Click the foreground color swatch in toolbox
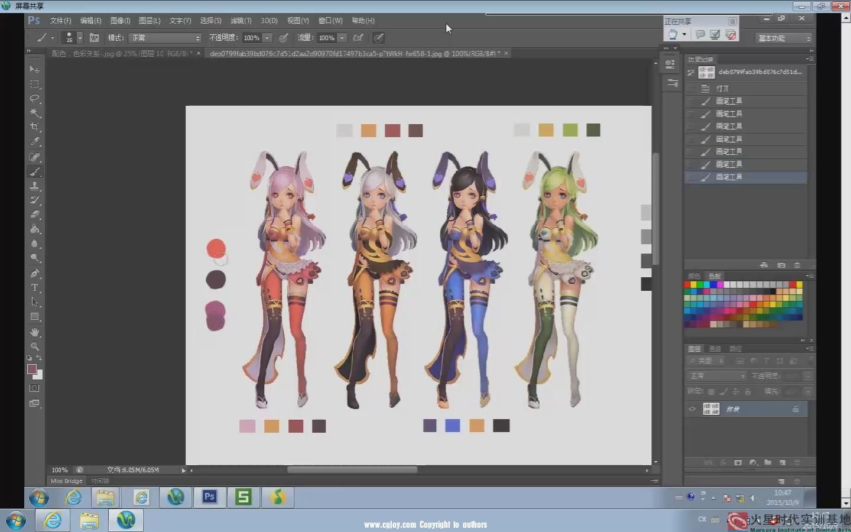Screen dimensions: 851x532 point(32,369)
